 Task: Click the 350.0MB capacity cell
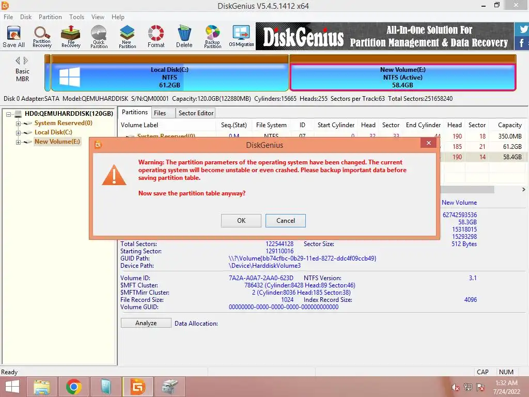coord(510,136)
